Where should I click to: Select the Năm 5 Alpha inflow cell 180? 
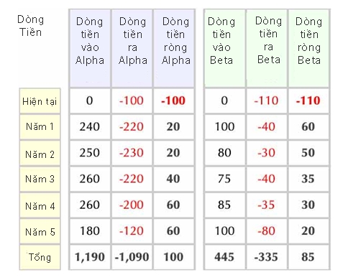pyautogui.click(x=90, y=231)
